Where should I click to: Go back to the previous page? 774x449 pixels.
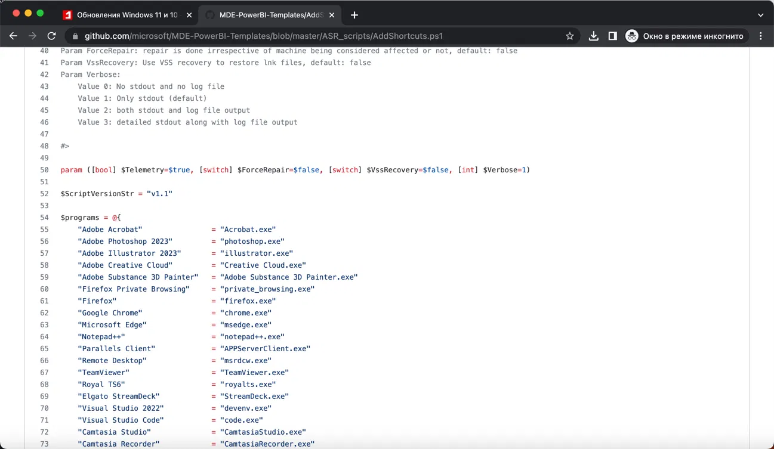point(13,36)
